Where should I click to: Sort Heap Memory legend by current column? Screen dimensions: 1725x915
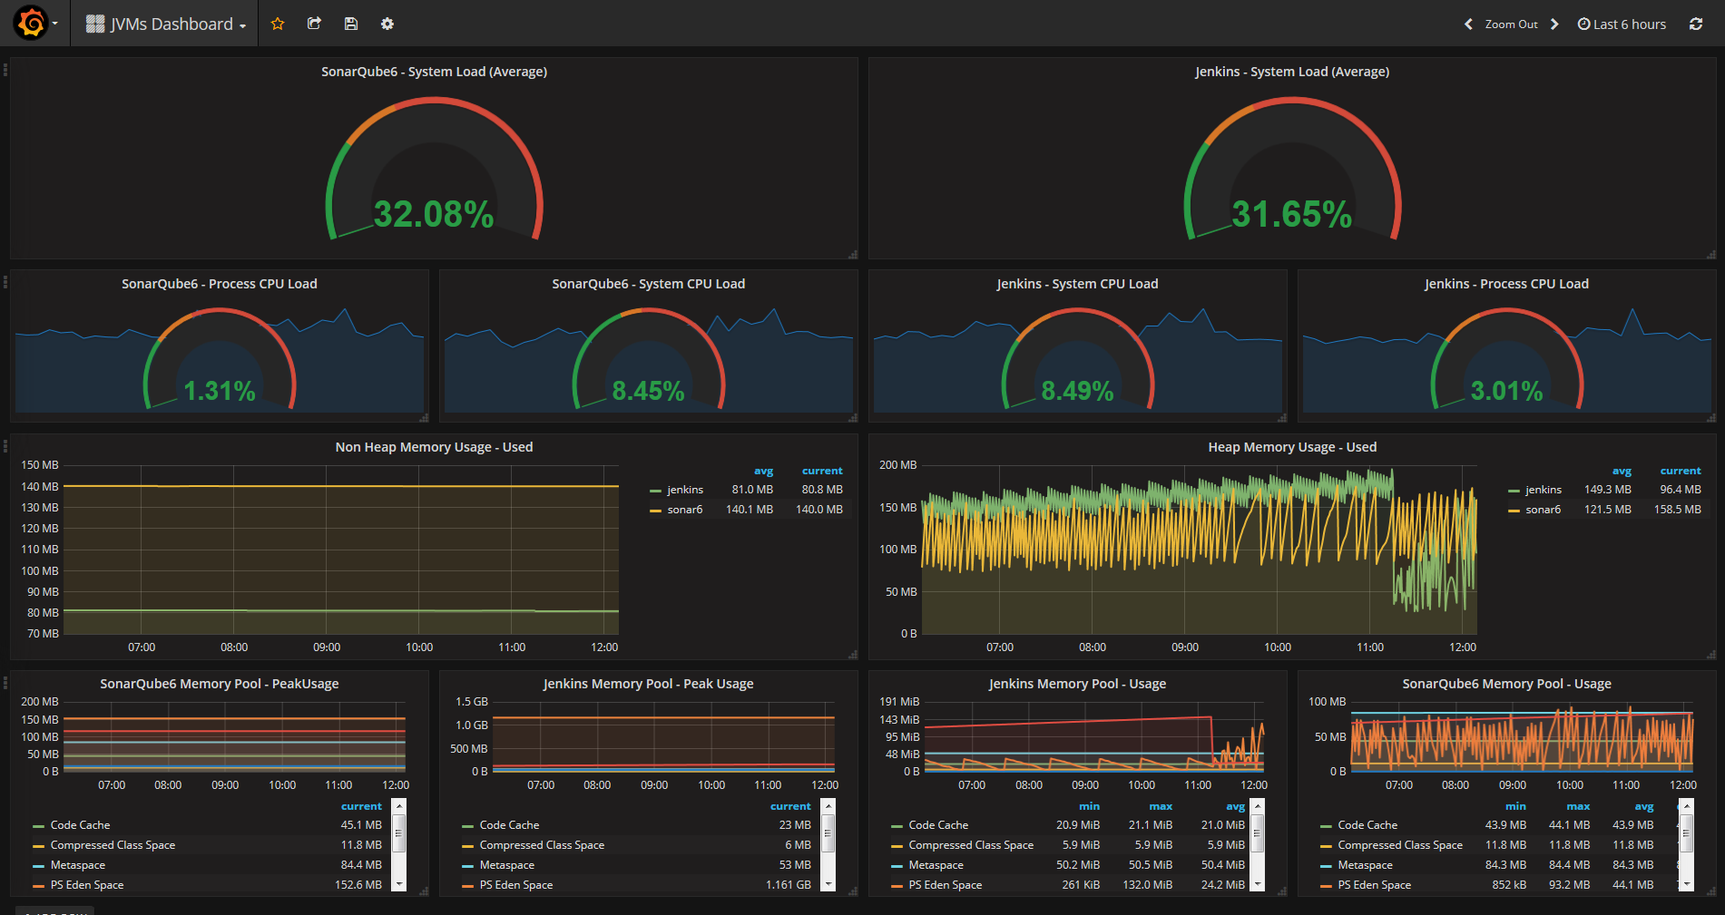click(1681, 471)
